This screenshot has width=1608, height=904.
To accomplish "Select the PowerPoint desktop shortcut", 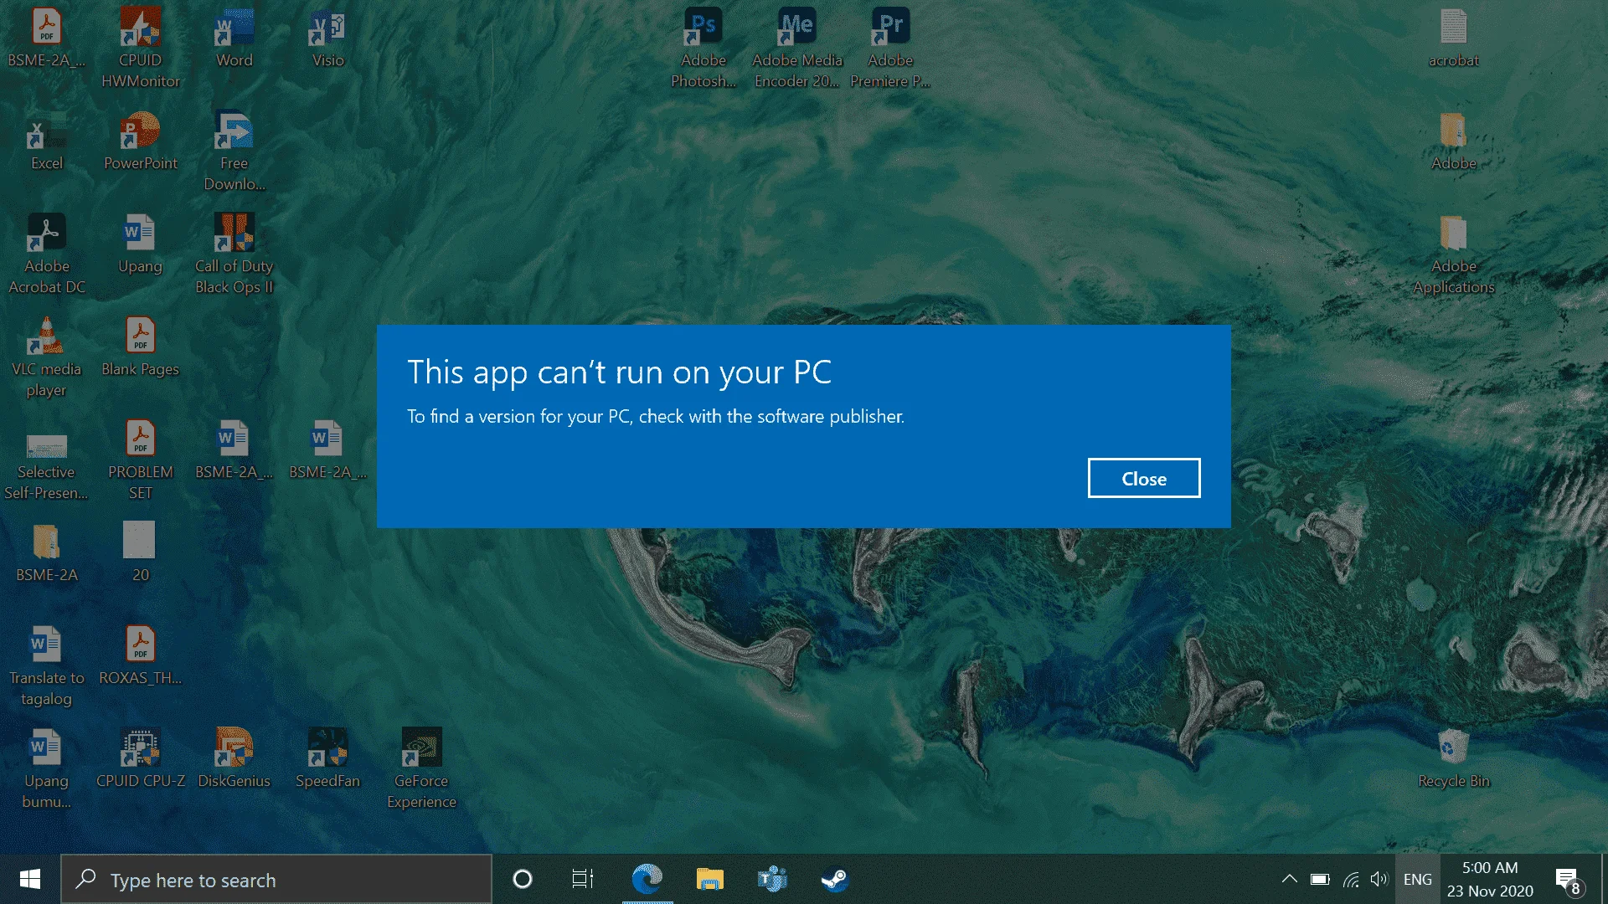I will pyautogui.click(x=140, y=141).
